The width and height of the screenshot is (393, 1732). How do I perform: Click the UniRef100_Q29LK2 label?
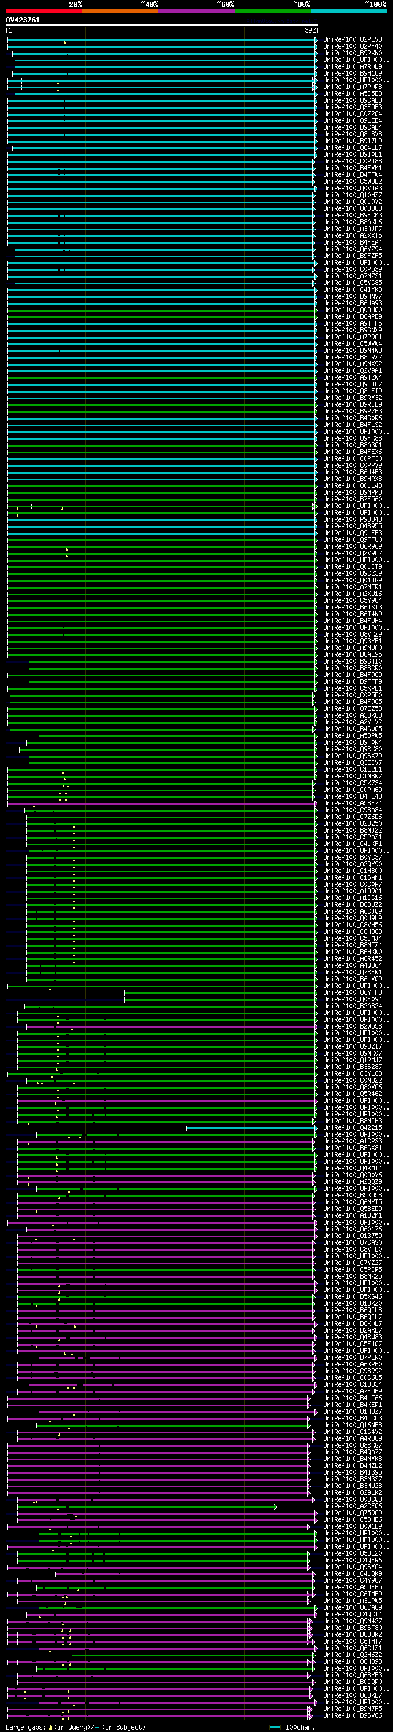point(352,1492)
